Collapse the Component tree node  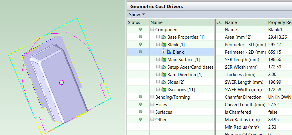click(152, 30)
